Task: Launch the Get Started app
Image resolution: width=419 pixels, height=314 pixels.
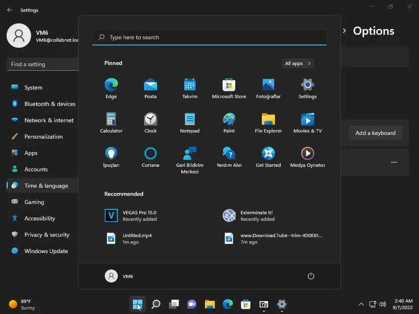Action: pyautogui.click(x=268, y=157)
